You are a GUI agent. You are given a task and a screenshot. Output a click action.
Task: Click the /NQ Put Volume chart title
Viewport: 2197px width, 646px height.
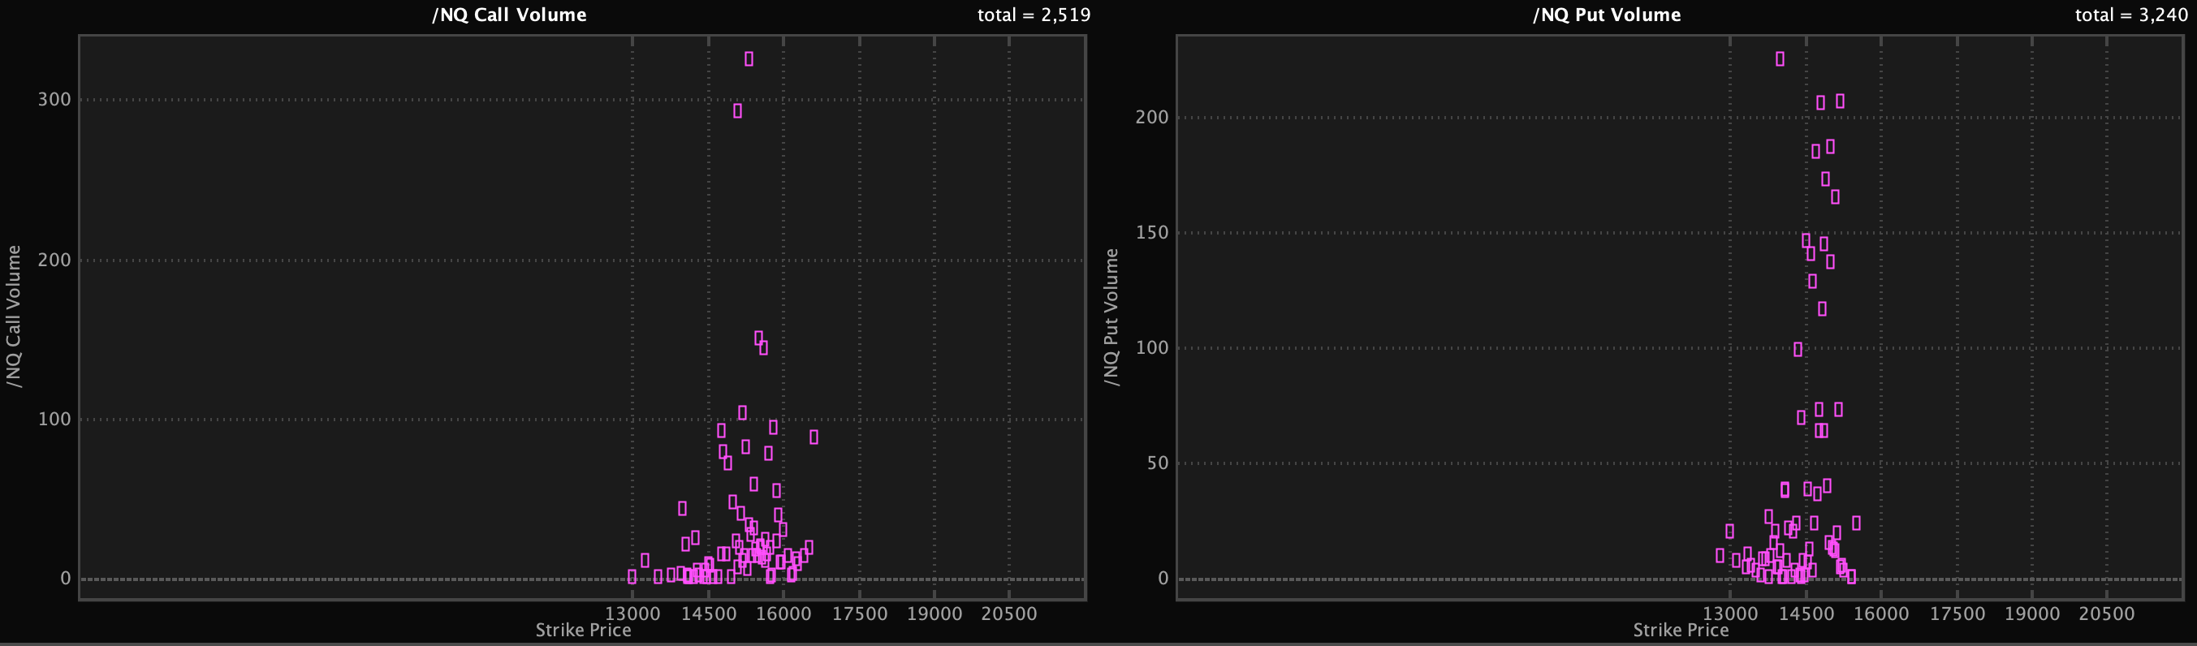[x=1607, y=15]
